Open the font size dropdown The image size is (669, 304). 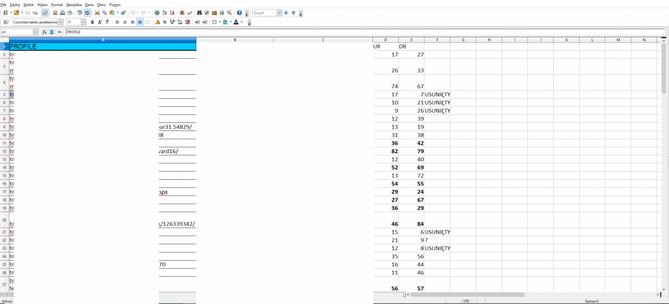click(84, 22)
